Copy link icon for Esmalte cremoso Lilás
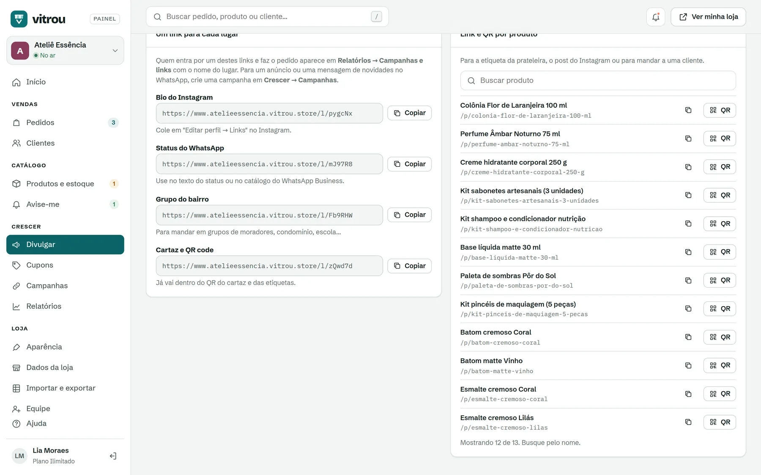Viewport: 761px width, 475px height. [688, 422]
